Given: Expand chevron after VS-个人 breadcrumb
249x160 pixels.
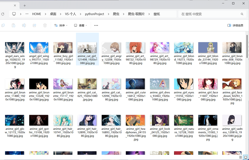Looking at the screenshot, I should click(x=81, y=14).
